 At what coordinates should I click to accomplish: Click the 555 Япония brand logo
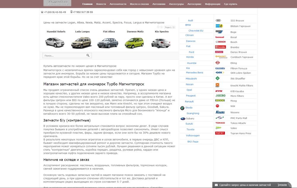point(218,21)
